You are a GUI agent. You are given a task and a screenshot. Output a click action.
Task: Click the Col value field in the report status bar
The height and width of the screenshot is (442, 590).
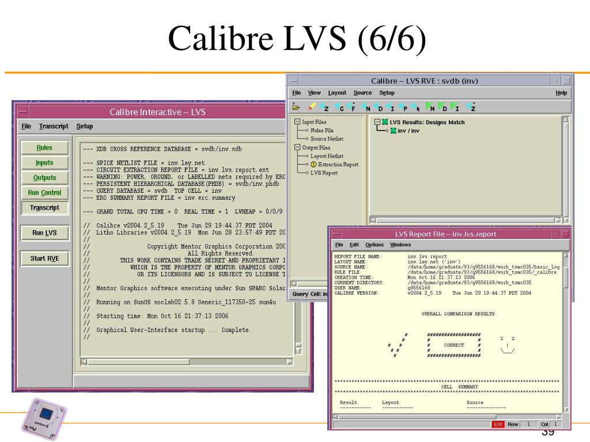point(555,424)
